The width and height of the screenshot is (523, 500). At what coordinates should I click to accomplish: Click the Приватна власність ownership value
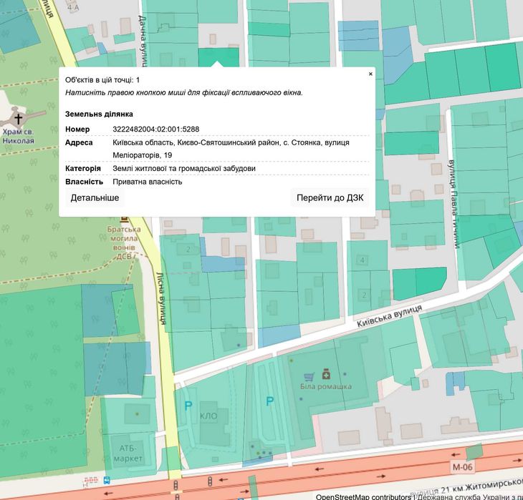pyautogui.click(x=148, y=182)
